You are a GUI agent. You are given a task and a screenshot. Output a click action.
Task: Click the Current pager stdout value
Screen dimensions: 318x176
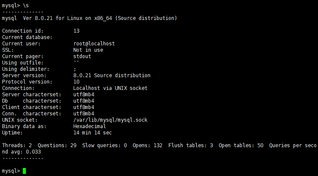pyautogui.click(x=82, y=56)
